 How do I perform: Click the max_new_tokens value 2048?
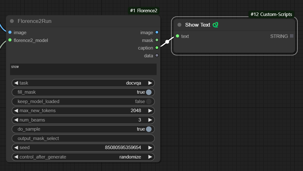pos(136,111)
